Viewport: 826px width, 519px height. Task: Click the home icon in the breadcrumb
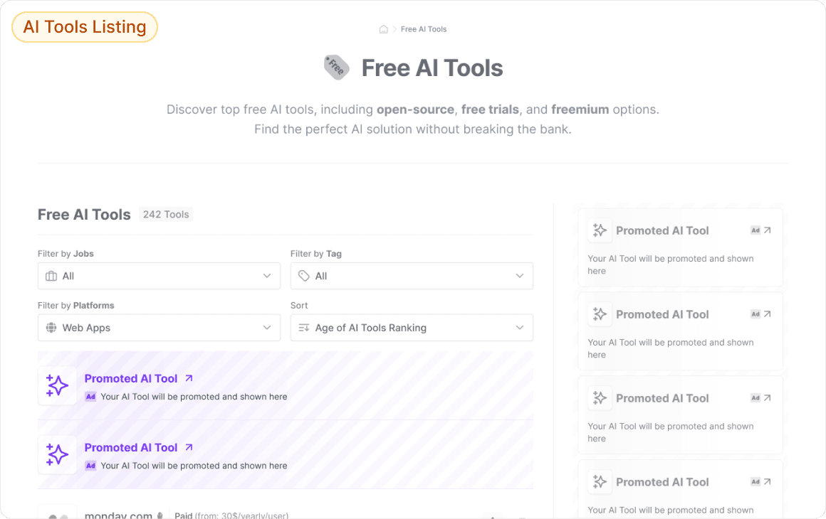pyautogui.click(x=383, y=28)
